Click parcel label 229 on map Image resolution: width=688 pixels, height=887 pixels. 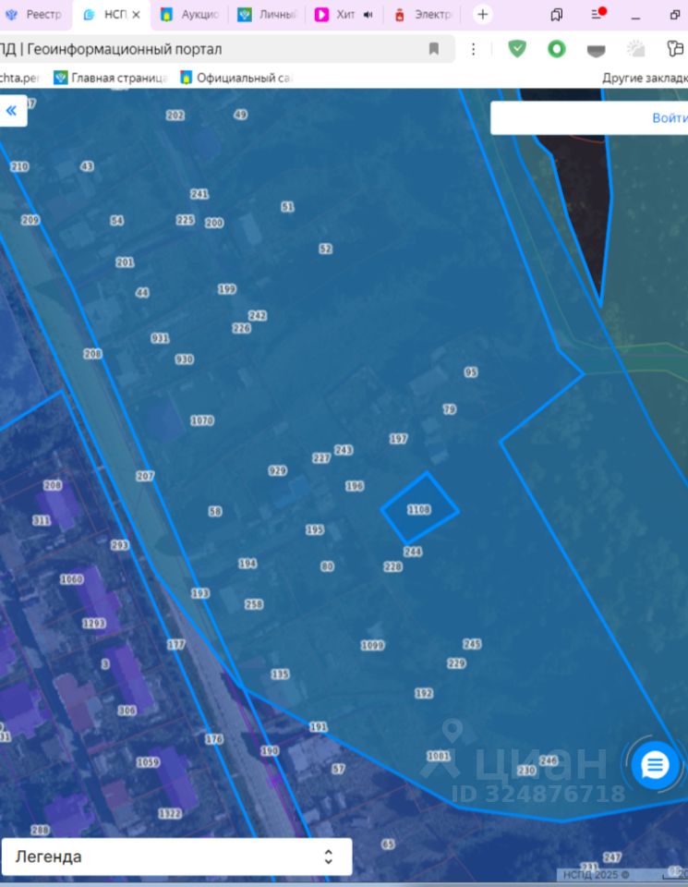[x=456, y=663]
